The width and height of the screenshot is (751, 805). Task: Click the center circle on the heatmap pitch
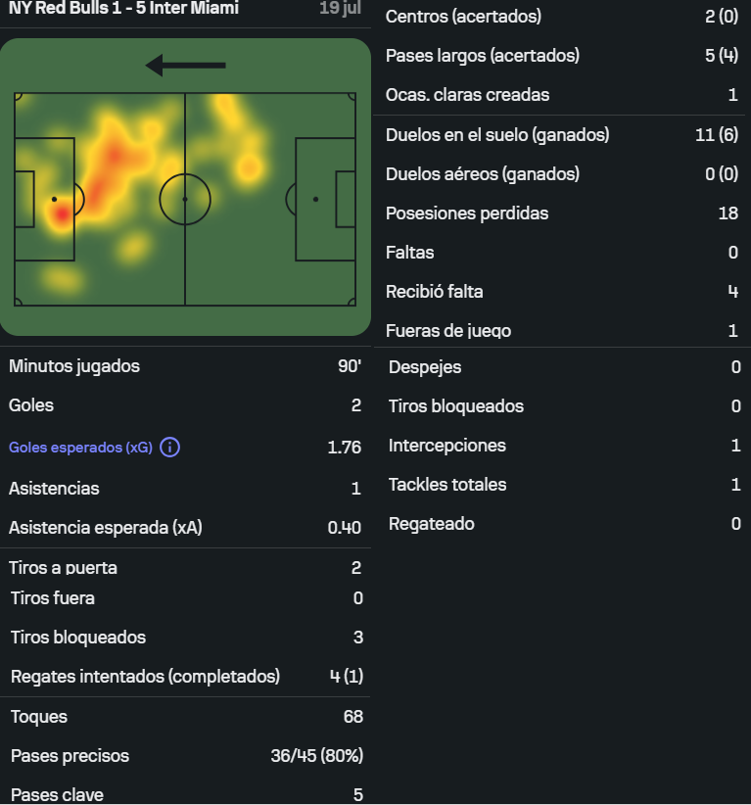pyautogui.click(x=185, y=199)
